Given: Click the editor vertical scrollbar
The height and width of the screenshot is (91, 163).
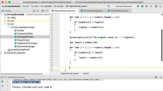Looking at the screenshot, I should click(x=162, y=45).
